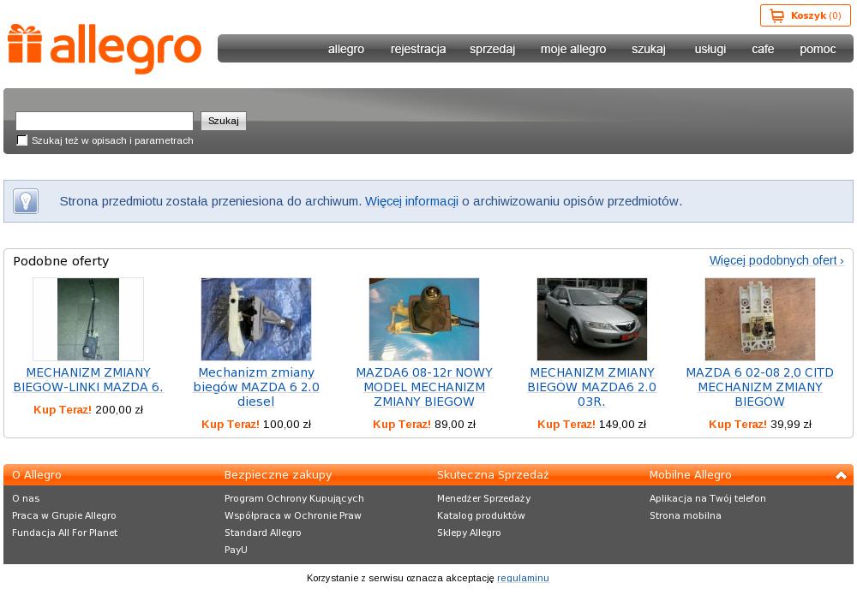
Task: Open 'MAZDA6 08-12r NOWY MODEL' offer link
Action: tap(424, 387)
